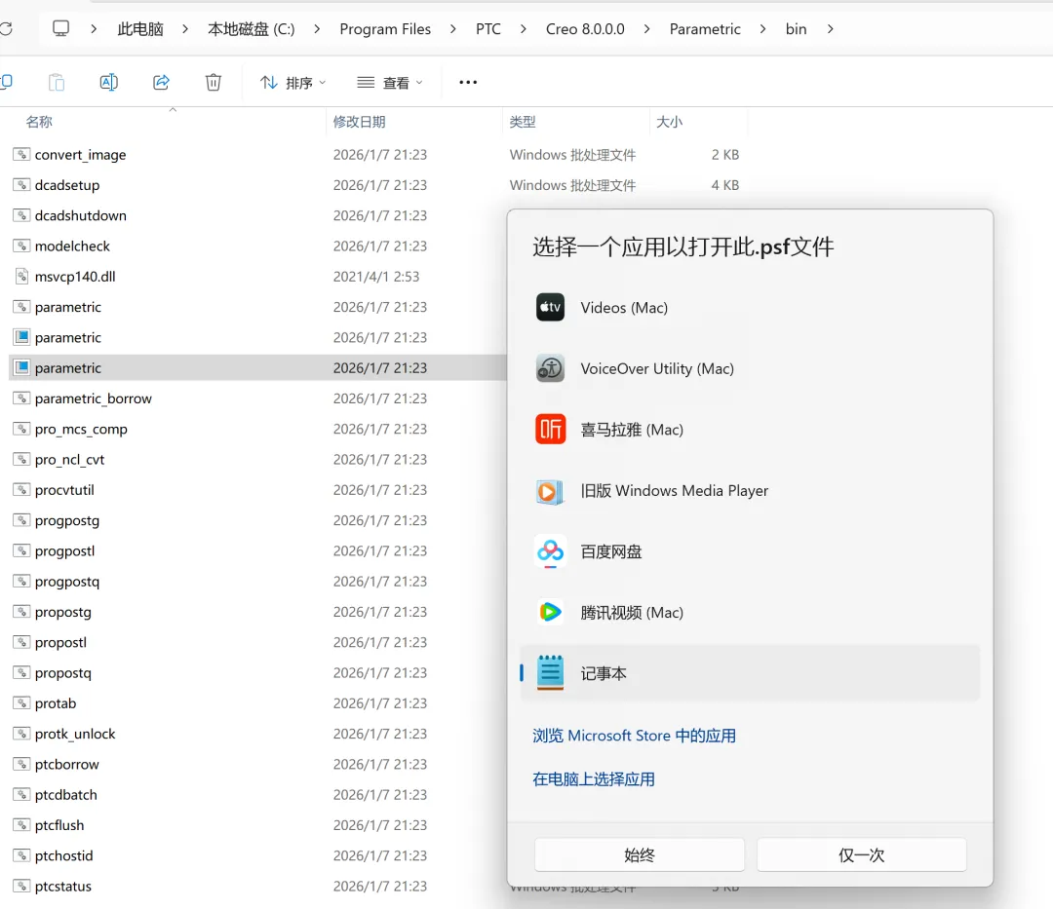Expand chevron after 此电脑 breadcrumb
Image resolution: width=1053 pixels, height=909 pixels.
[x=185, y=29]
